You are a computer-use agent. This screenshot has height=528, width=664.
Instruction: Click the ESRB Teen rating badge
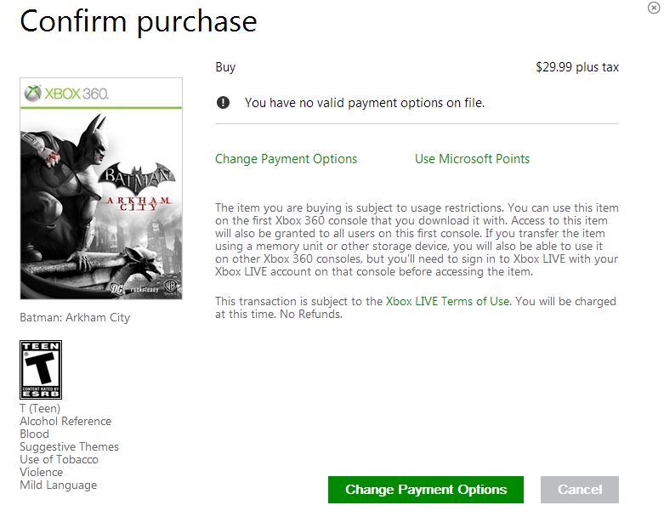[x=41, y=370]
